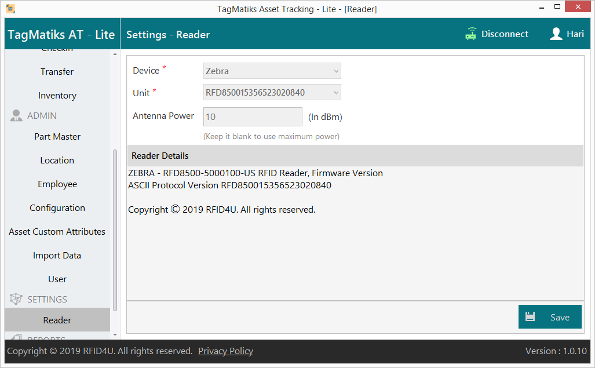
Task: Click the SETTINGS section cube icon
Action: click(16, 300)
